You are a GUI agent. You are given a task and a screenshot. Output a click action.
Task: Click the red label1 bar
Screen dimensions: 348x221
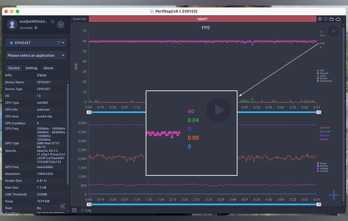202,19
